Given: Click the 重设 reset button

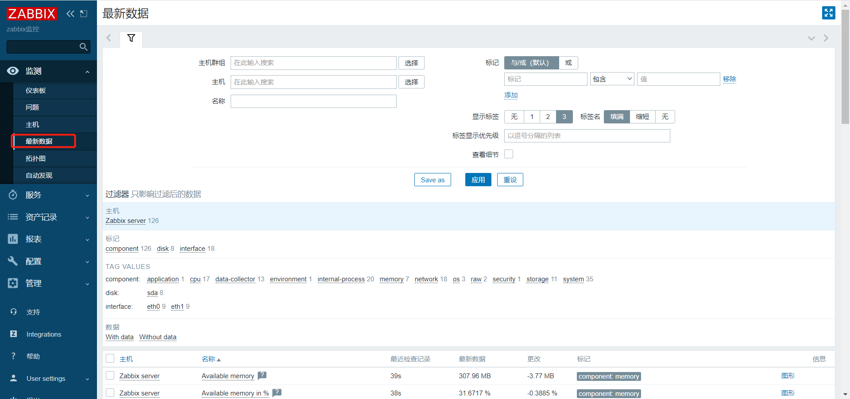Looking at the screenshot, I should pyautogui.click(x=510, y=180).
